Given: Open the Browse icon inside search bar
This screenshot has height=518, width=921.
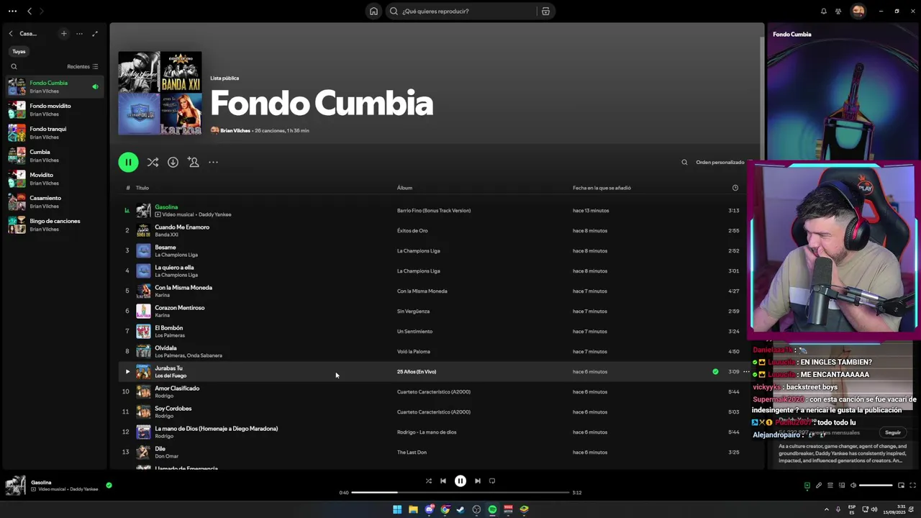Looking at the screenshot, I should tap(545, 11).
